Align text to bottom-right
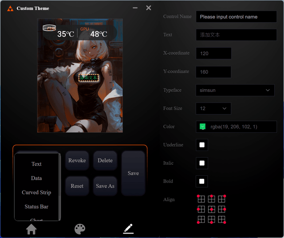This screenshot has height=238, width=284. (x=222, y=219)
